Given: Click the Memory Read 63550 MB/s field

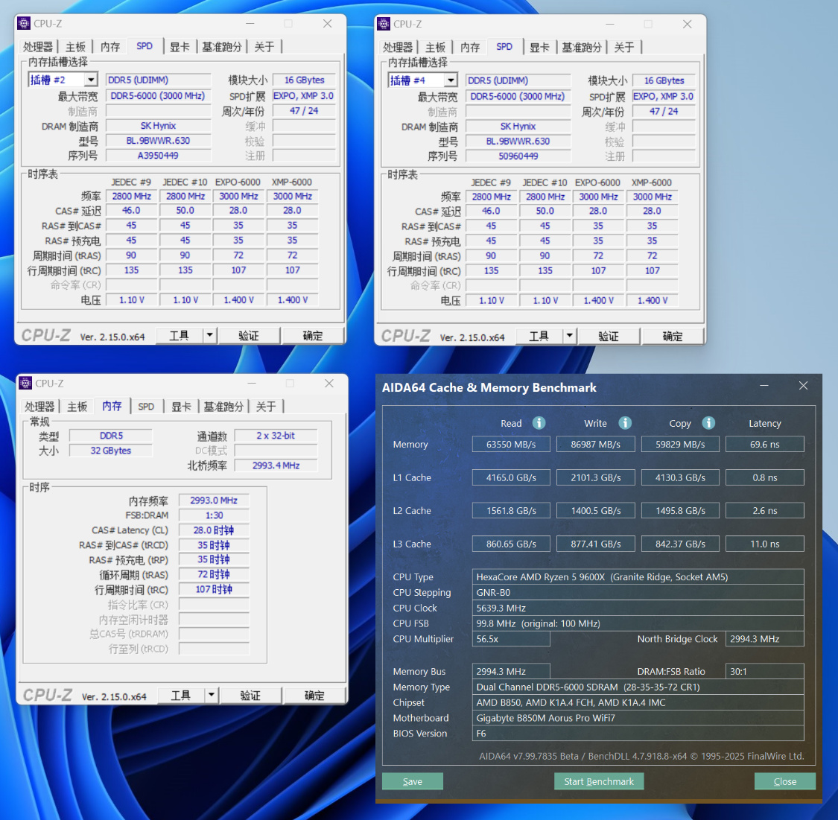Looking at the screenshot, I should pos(511,445).
